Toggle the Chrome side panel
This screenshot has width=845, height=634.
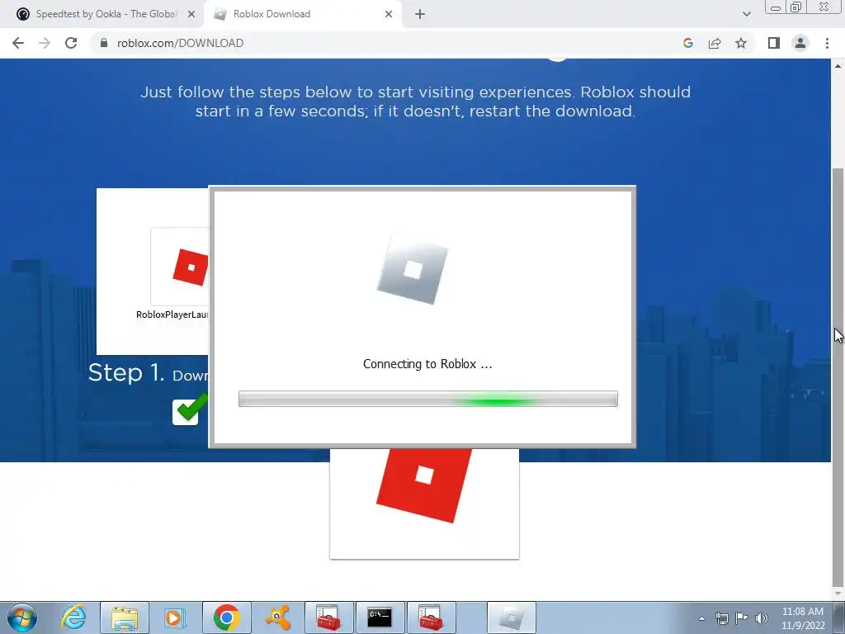coord(774,43)
